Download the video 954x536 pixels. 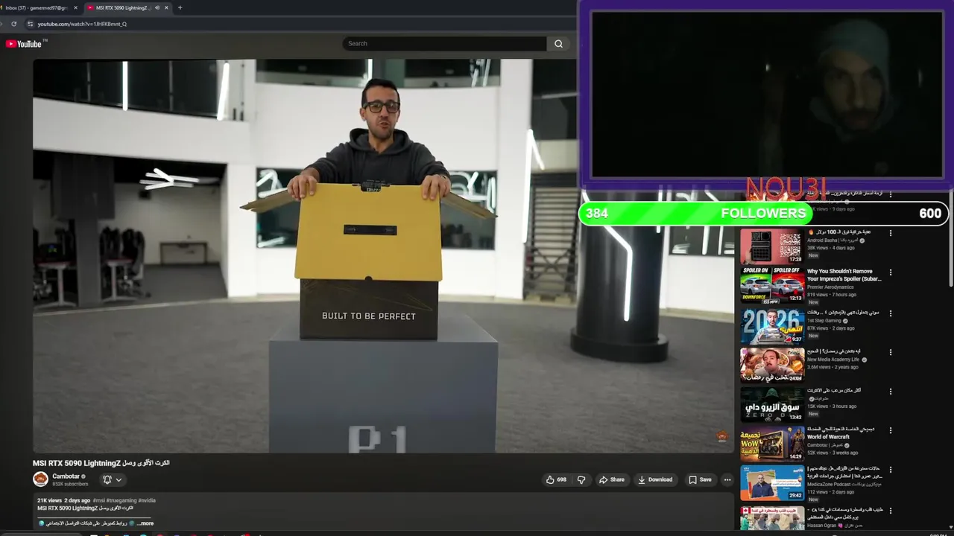tap(655, 479)
